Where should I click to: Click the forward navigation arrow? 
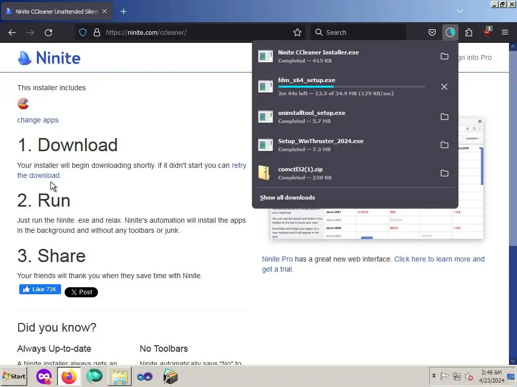(30, 33)
